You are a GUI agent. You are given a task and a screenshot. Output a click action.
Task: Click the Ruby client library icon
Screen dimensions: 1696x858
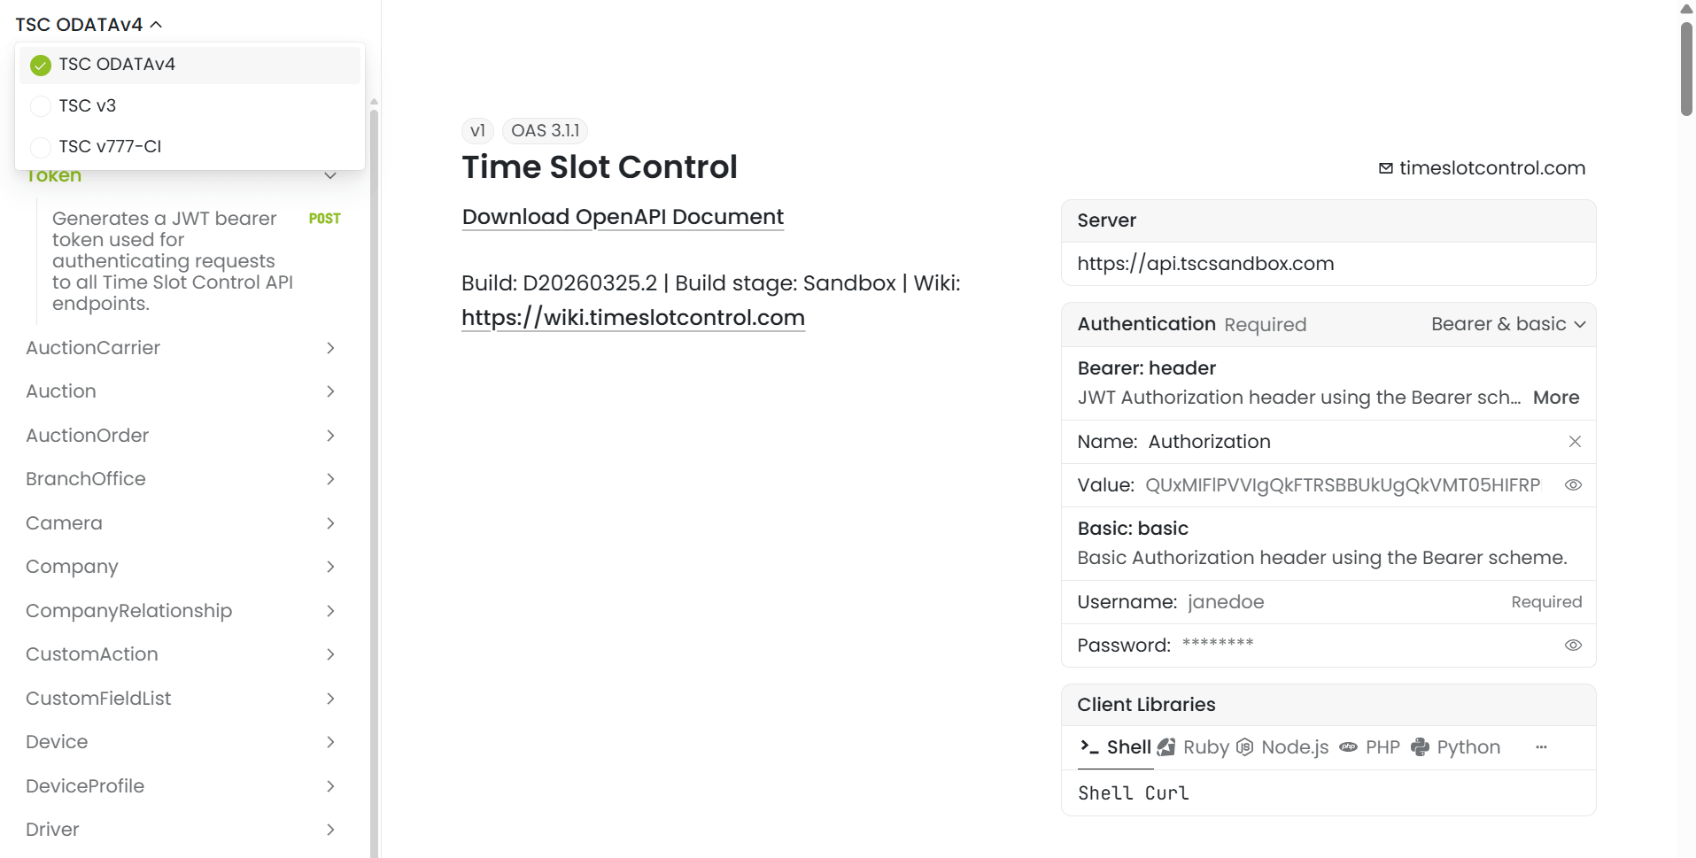[x=1167, y=747]
